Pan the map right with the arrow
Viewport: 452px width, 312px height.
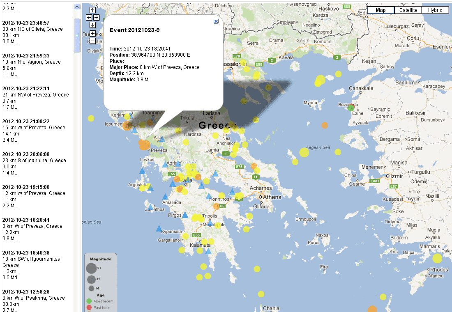[x=96, y=18]
